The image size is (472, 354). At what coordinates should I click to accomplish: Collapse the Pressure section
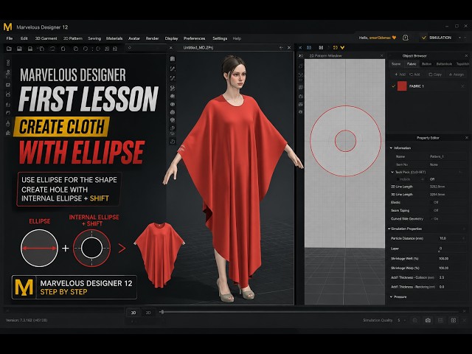pyautogui.click(x=392, y=296)
